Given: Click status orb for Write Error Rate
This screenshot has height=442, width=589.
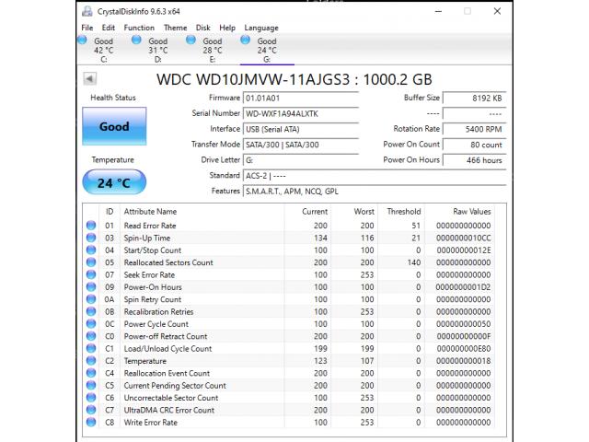Looking at the screenshot, I should point(91,423).
